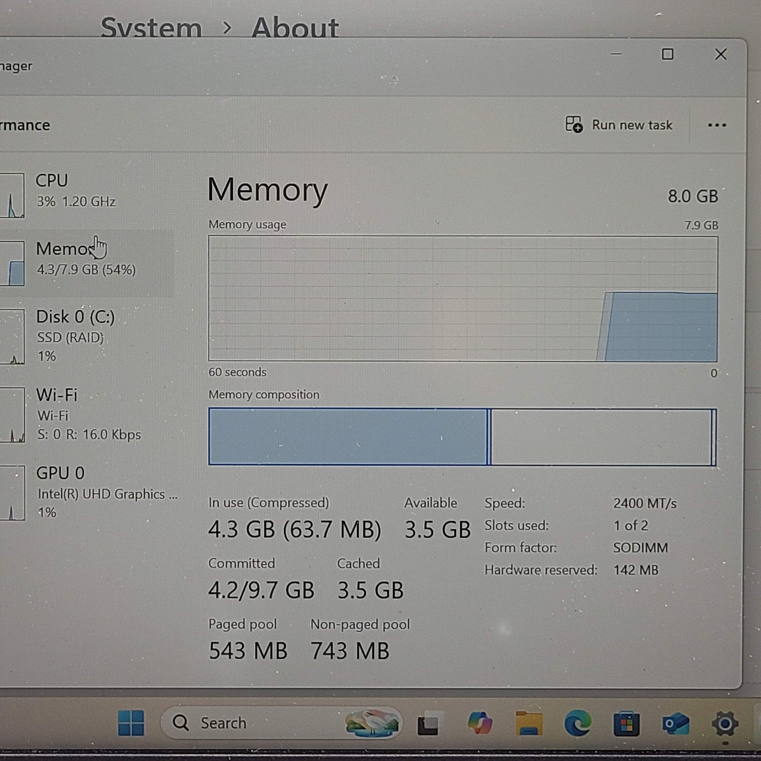Select the CPU performance entry

pyautogui.click(x=87, y=195)
